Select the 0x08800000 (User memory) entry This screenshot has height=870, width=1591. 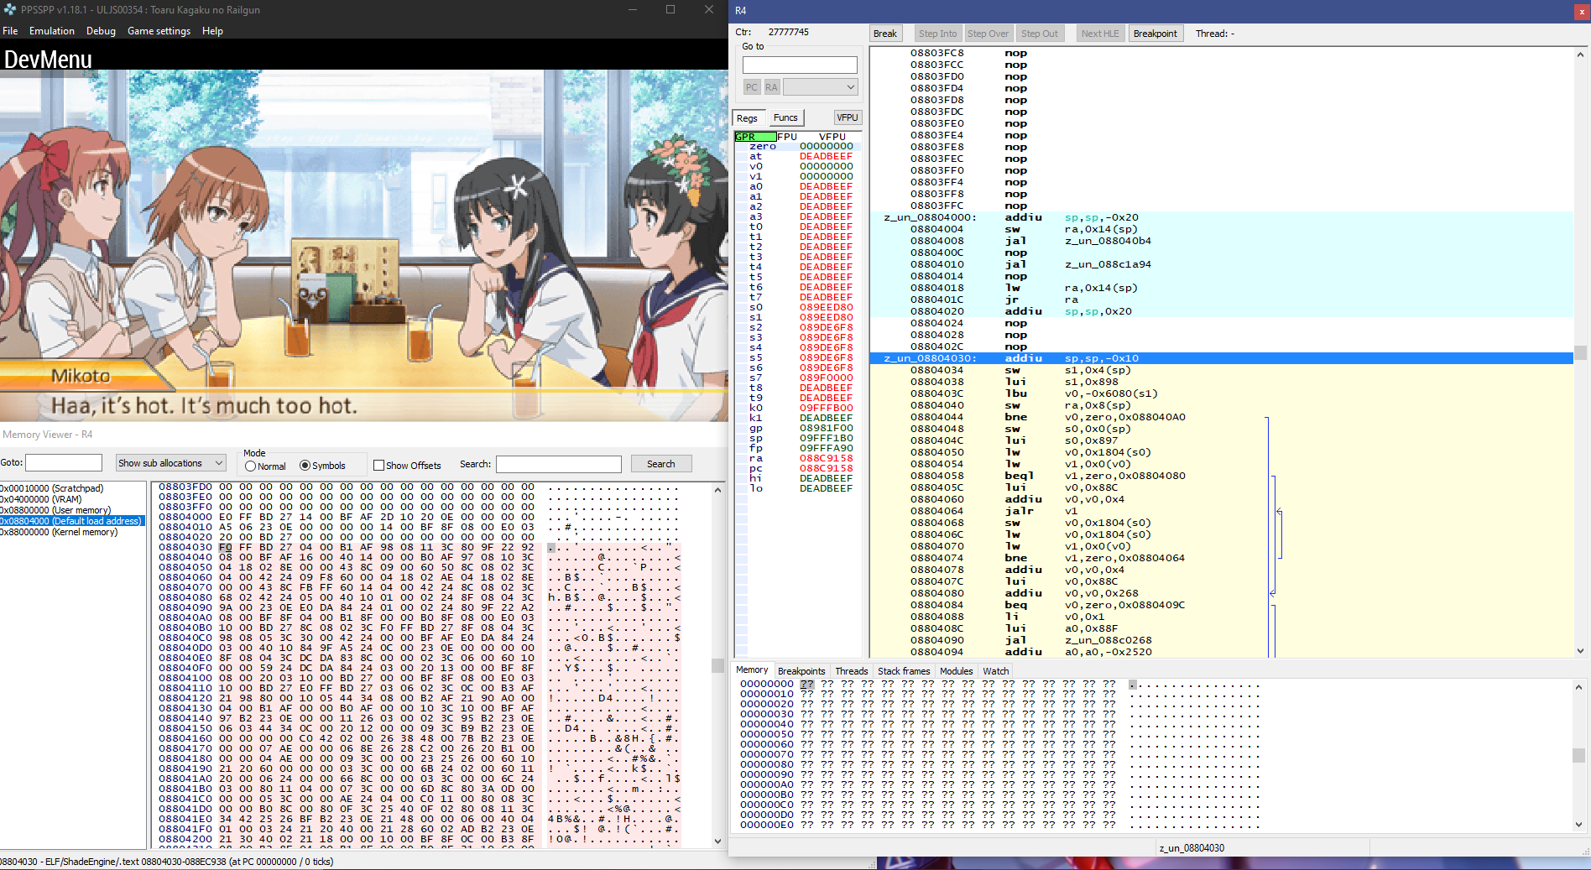click(55, 510)
